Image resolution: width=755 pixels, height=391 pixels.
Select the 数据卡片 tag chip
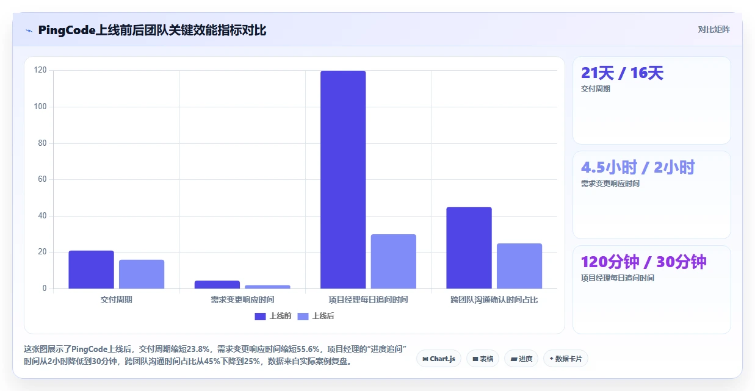pos(566,359)
